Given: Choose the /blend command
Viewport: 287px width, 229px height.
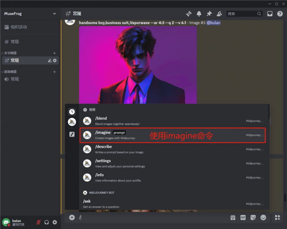Looking at the screenshot, I should (x=173, y=121).
